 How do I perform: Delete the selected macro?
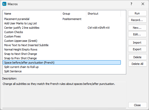pos(137,57)
